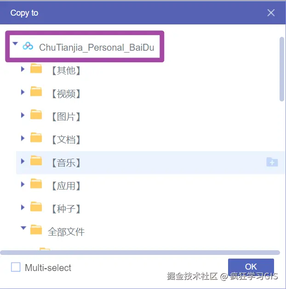The width and height of the screenshot is (286, 289).
Task: Expand the 【视频】 folder arrow
Action: click(x=23, y=92)
